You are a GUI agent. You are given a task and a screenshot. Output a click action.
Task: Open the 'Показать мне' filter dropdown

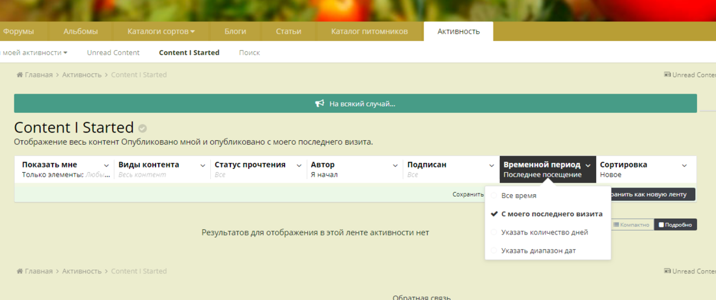(65, 169)
